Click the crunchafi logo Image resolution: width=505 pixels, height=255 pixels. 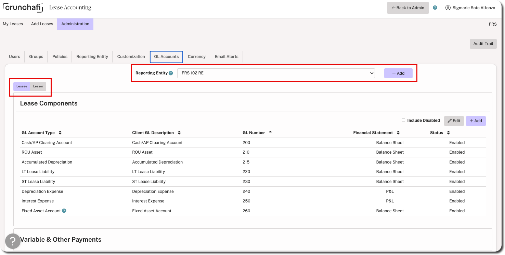(23, 8)
